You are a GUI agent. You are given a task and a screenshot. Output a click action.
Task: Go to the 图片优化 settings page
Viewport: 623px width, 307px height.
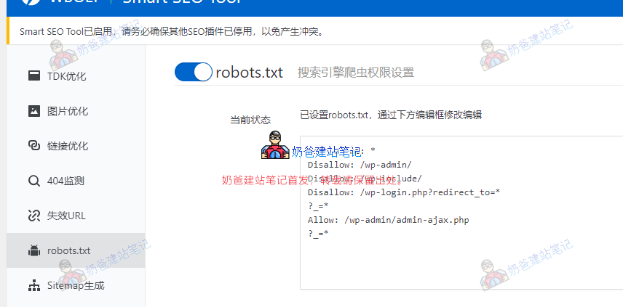pos(68,111)
